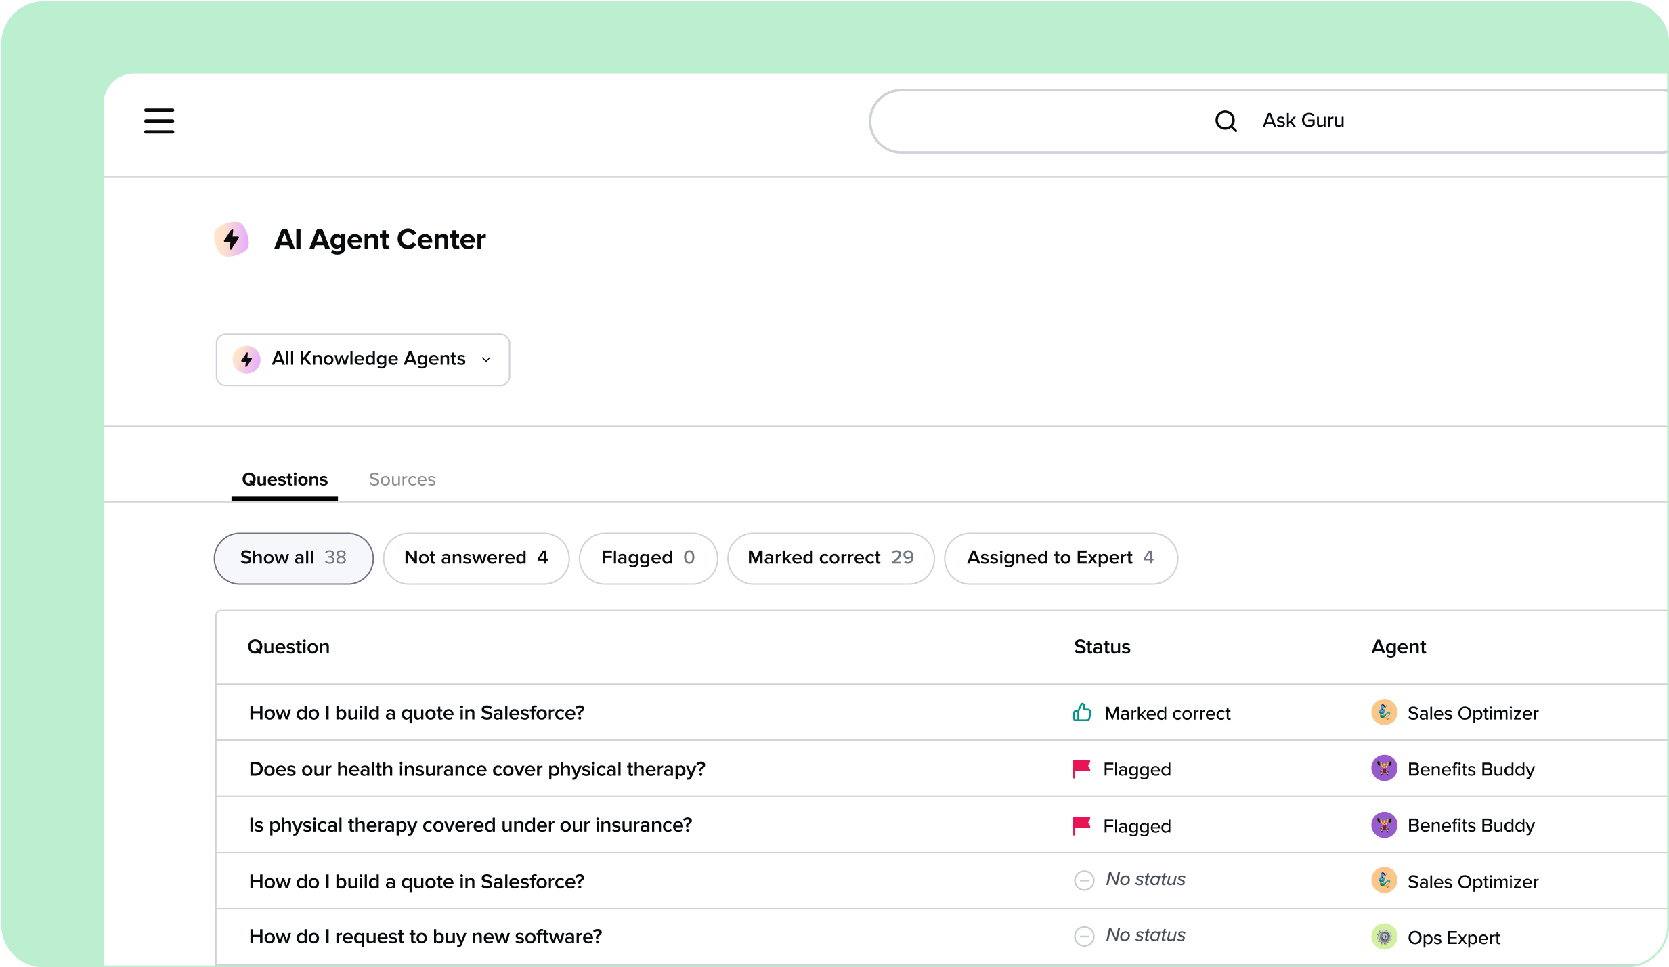Toggle the Not answered filter

(x=476, y=558)
